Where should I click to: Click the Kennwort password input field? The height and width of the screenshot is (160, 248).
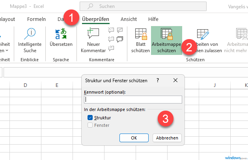point(133,100)
